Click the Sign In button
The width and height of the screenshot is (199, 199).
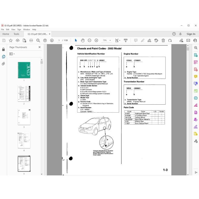click(x=191, y=34)
